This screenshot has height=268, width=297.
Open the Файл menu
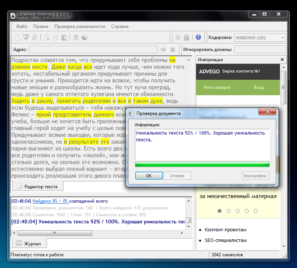[22, 26]
